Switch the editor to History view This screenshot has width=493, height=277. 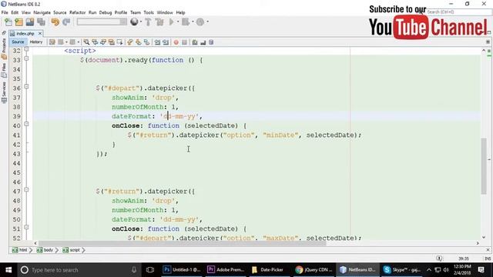coord(36,42)
